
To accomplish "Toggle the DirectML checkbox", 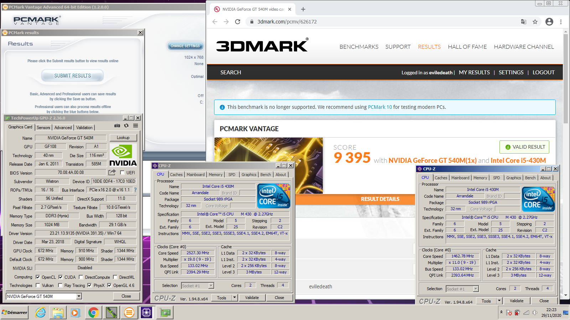I will point(115,277).
